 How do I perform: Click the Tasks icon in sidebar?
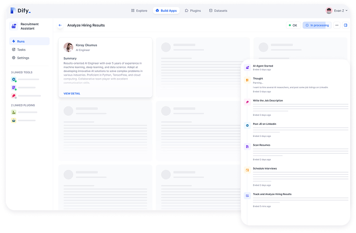[13, 50]
